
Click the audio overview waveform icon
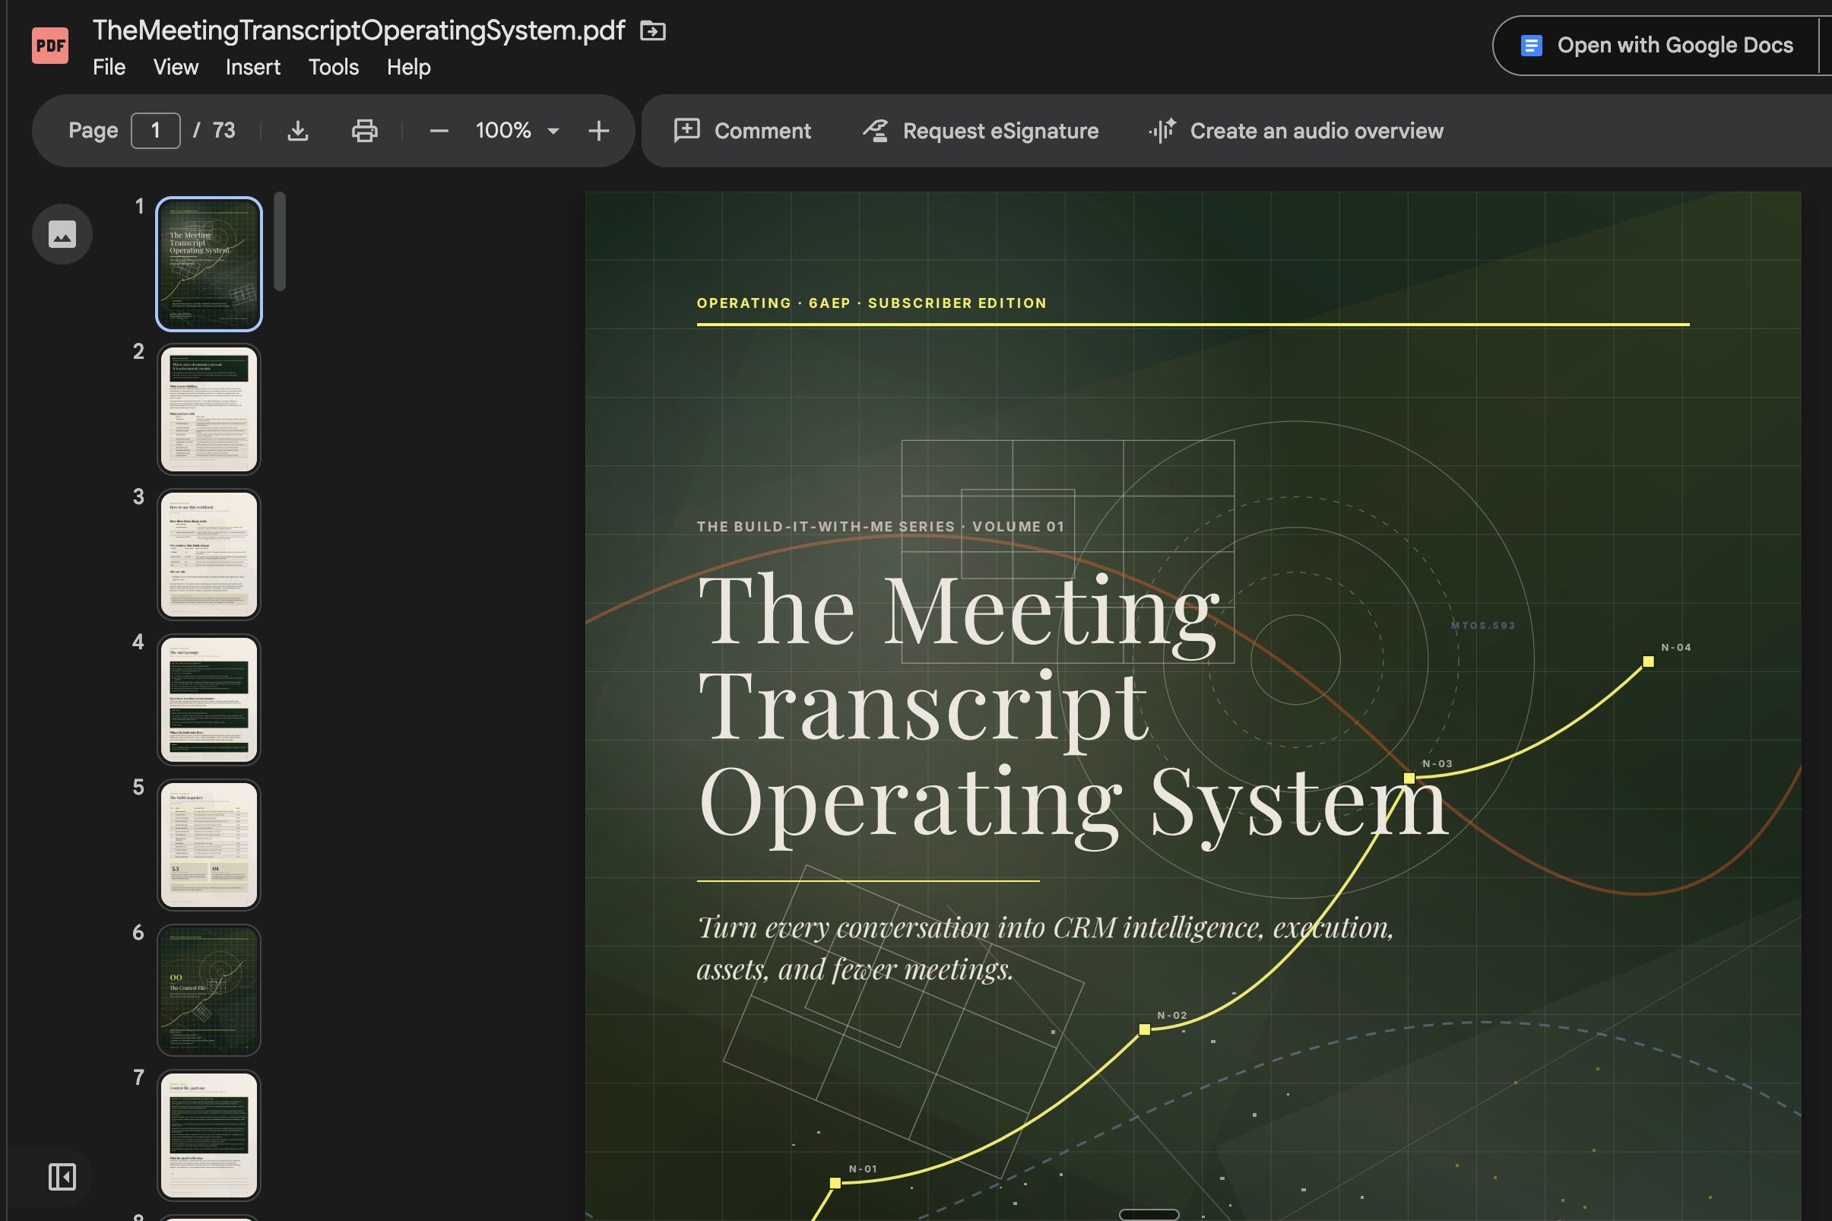tap(1162, 131)
